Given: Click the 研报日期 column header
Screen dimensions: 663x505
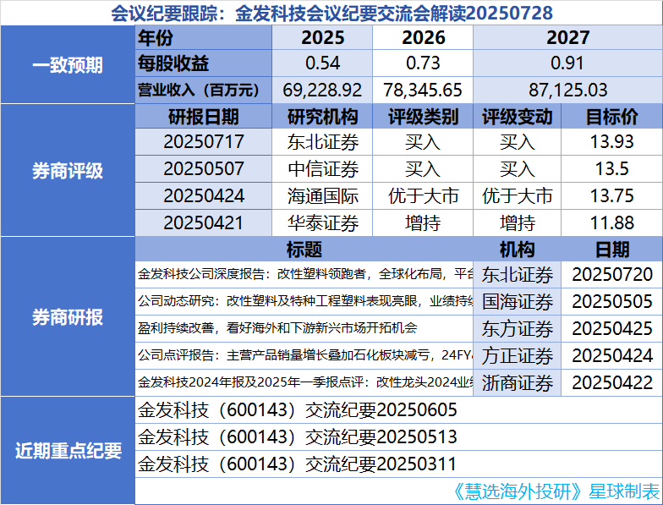Looking at the screenshot, I should pyautogui.click(x=203, y=117).
